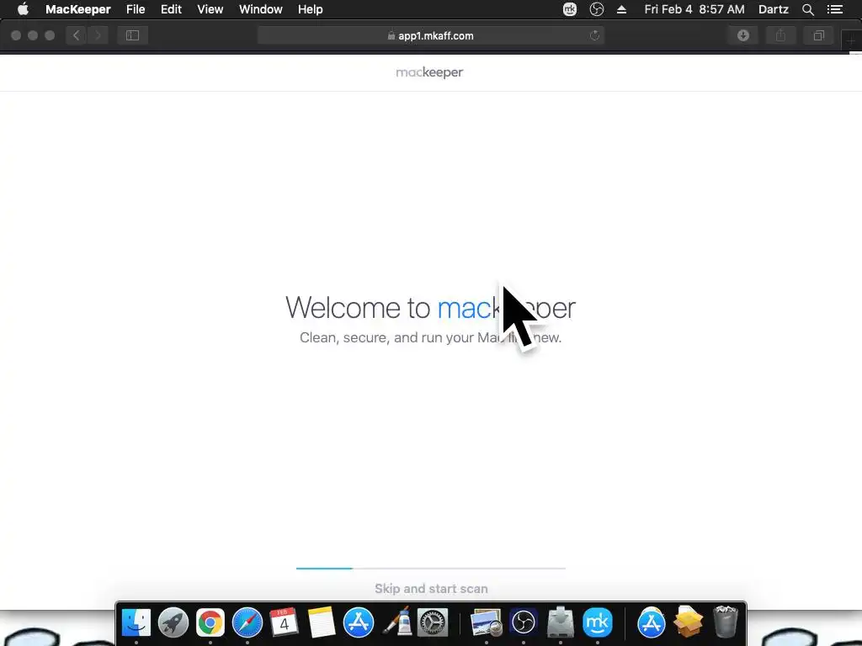The height and width of the screenshot is (646, 862).
Task: Open the Apple menu
Action: click(x=23, y=9)
